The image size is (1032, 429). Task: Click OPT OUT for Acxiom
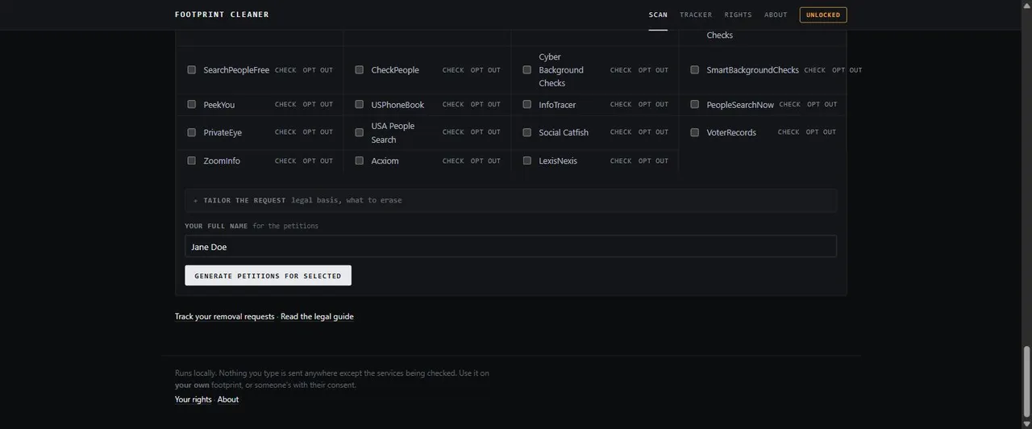[x=485, y=160]
